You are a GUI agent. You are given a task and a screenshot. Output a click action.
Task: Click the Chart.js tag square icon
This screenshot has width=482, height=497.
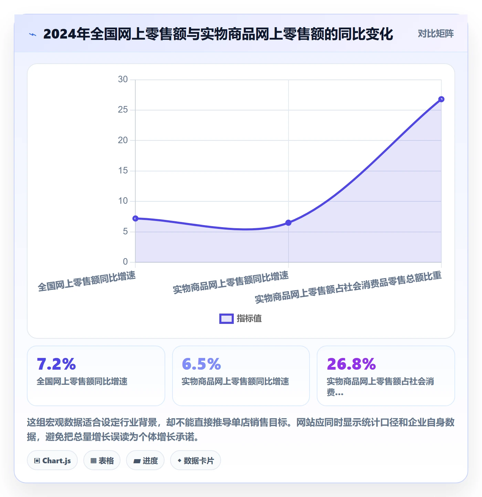(37, 461)
